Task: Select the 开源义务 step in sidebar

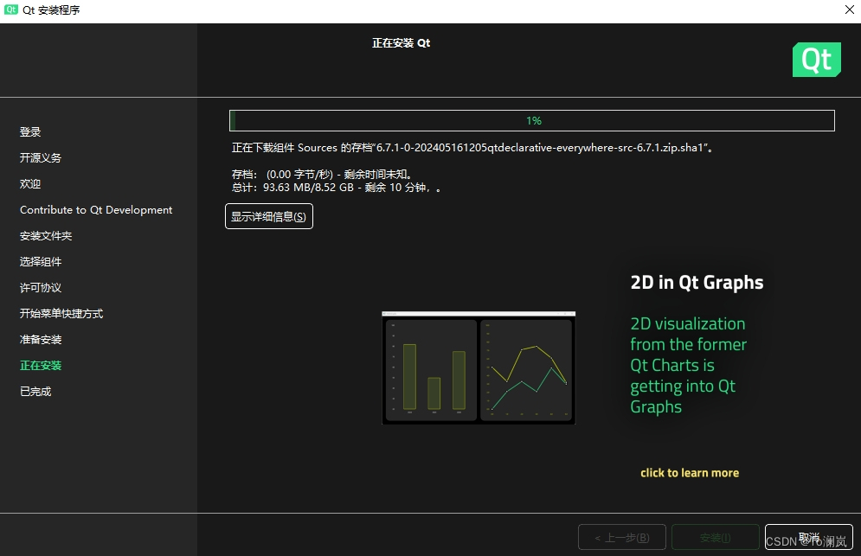Action: [41, 157]
